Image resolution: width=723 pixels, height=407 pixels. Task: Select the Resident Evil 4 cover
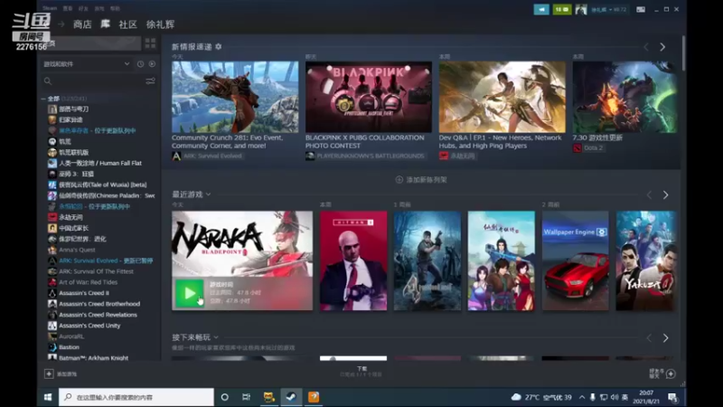(x=427, y=260)
